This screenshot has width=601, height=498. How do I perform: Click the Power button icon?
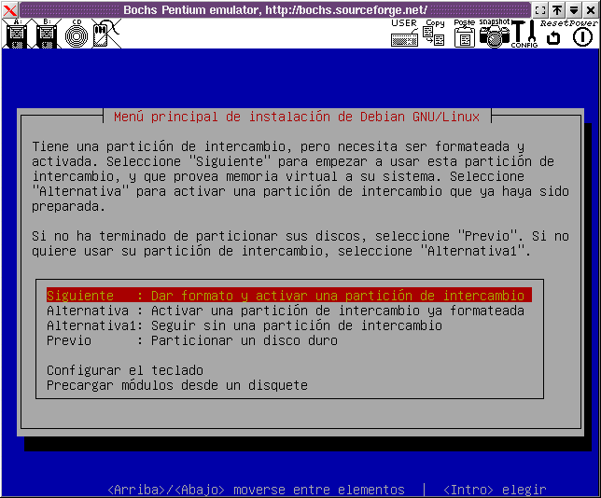pos(582,37)
